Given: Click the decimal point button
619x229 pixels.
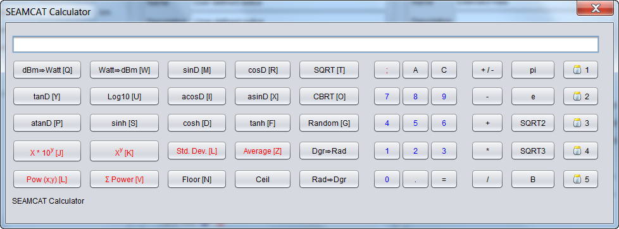Looking at the screenshot, I should click(415, 179).
